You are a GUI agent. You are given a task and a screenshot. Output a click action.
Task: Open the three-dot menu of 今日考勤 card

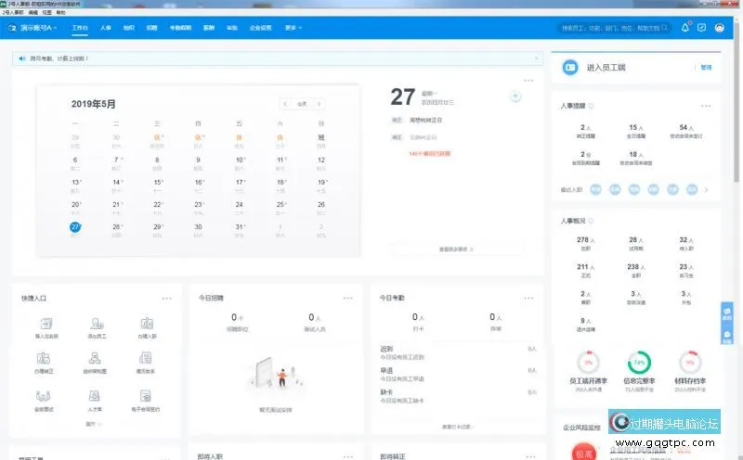click(x=528, y=298)
